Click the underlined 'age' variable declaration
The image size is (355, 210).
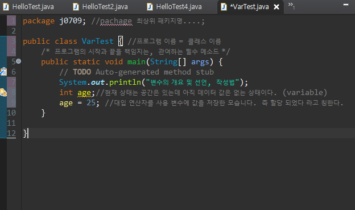84,93
